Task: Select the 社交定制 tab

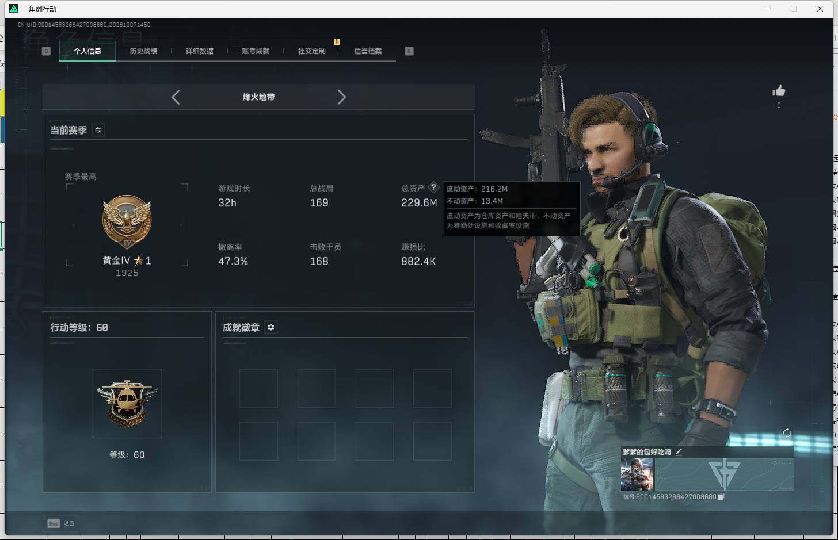Action: pyautogui.click(x=312, y=51)
